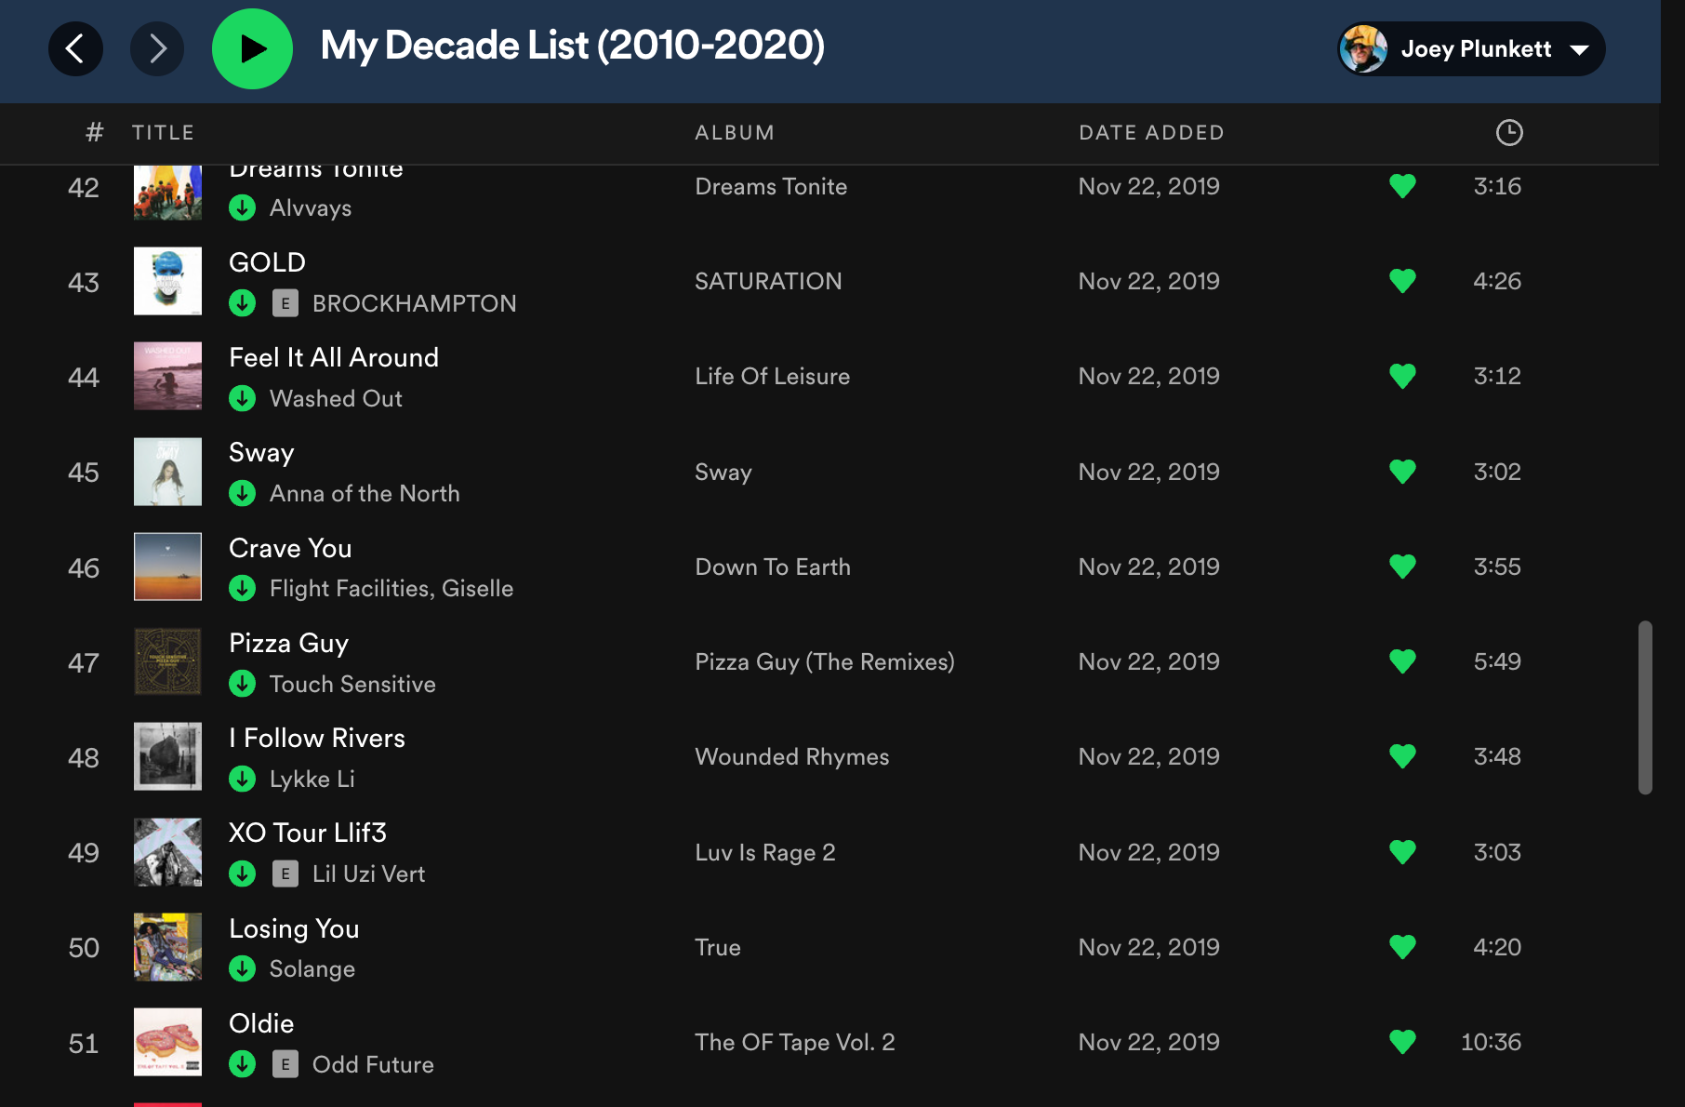This screenshot has height=1107, width=1685.
Task: Open the Joey Plunkett account dropdown arrow
Action: click(x=1579, y=49)
